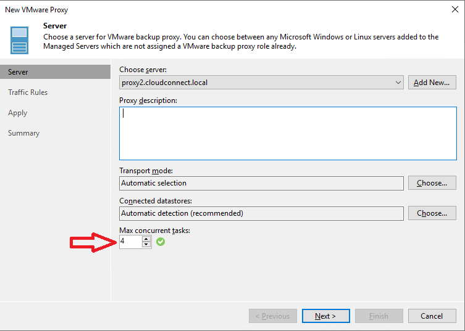Cancel the New VMware Proxy wizard
The height and width of the screenshot is (331, 465).
(432, 316)
